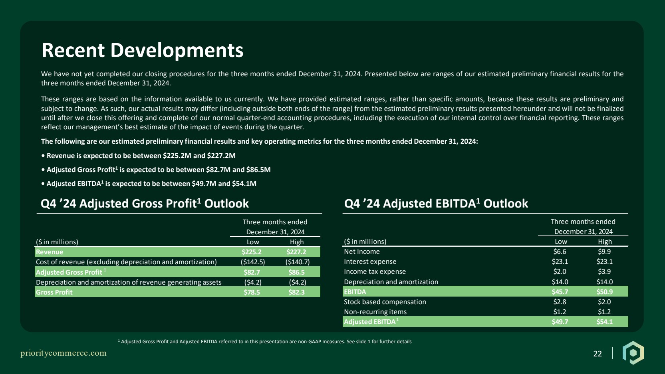Click the highlighted Revenue row label in table
Viewport: 665px width, 374px height.
pos(50,252)
